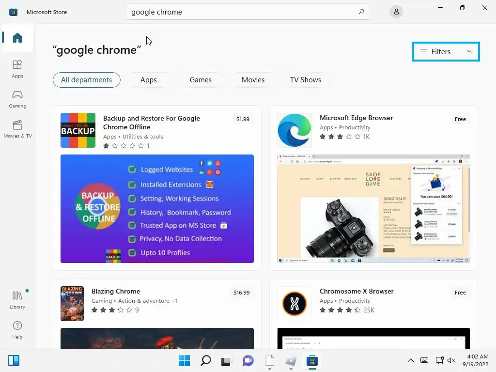The height and width of the screenshot is (372, 496).
Task: Click the Apps • Utilities & tools label
Action: point(133,136)
